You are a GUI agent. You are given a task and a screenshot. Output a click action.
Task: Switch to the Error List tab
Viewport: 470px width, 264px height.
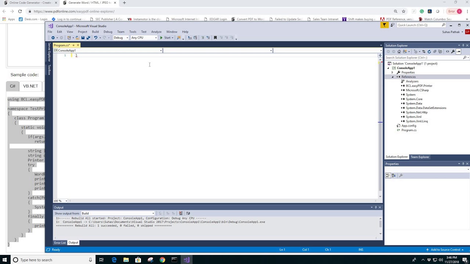pos(60,243)
